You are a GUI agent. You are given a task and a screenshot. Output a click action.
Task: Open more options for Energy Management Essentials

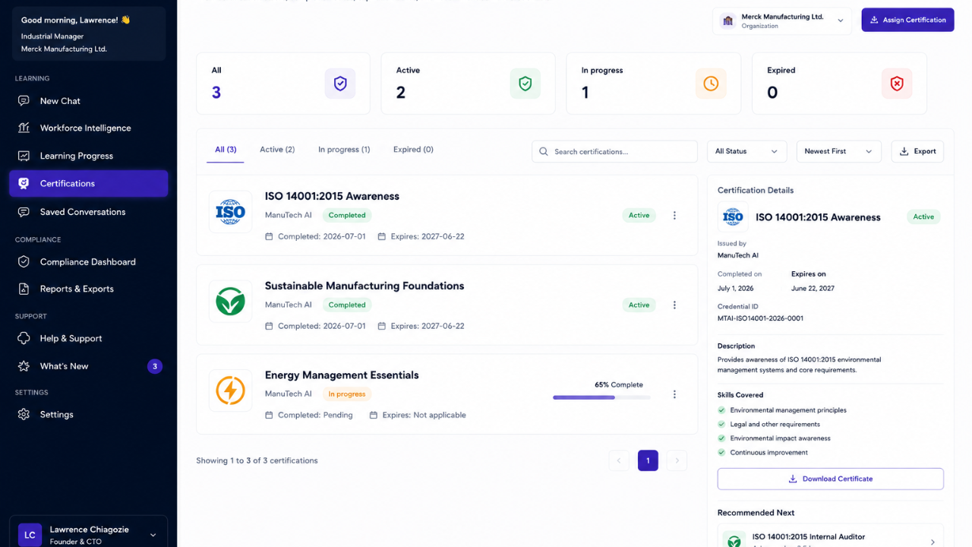674,394
